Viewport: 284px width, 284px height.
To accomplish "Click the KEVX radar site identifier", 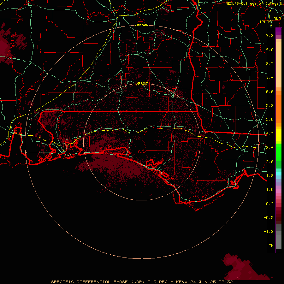I will click(x=182, y=282).
